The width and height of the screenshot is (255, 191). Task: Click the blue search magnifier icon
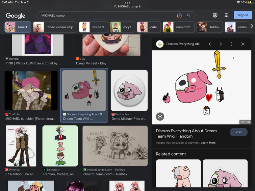coord(188,15)
